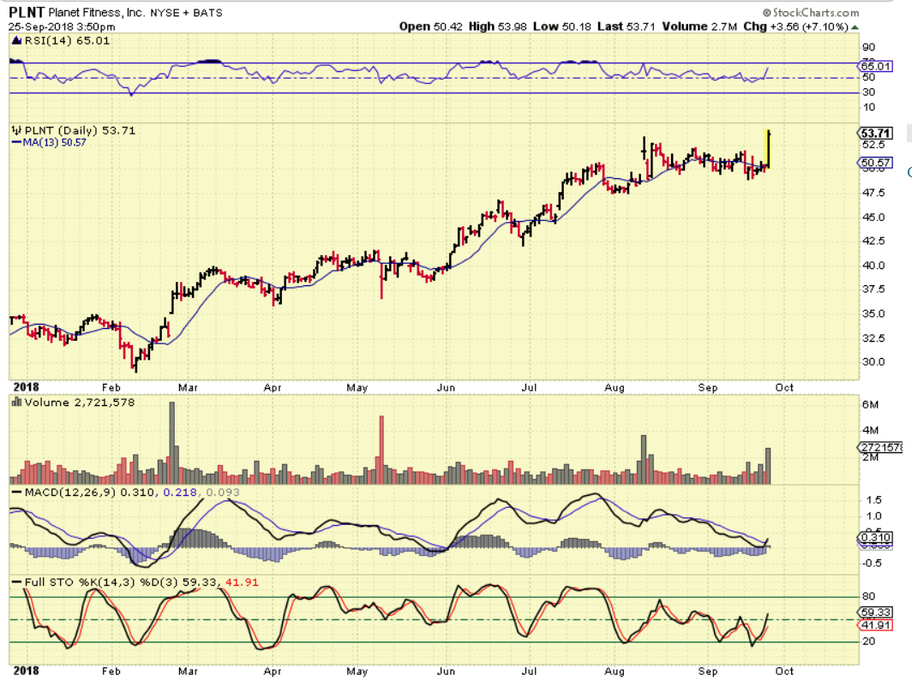Screen dimensions: 912x681
Task: Click the tall red May volume bar
Action: point(381,450)
